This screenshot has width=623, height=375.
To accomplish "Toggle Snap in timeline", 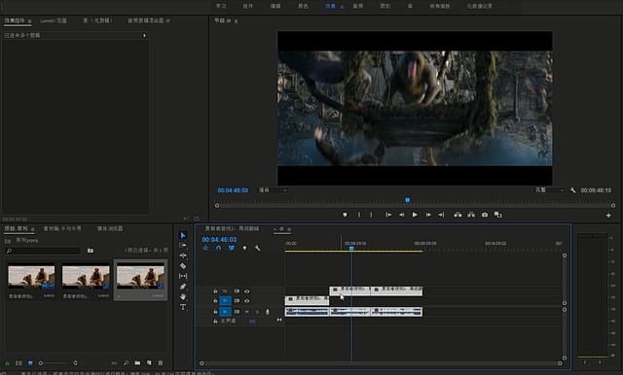I will (x=218, y=248).
